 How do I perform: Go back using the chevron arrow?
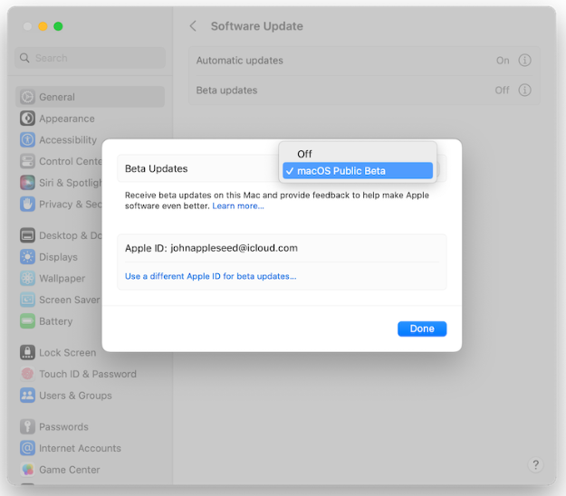point(193,26)
